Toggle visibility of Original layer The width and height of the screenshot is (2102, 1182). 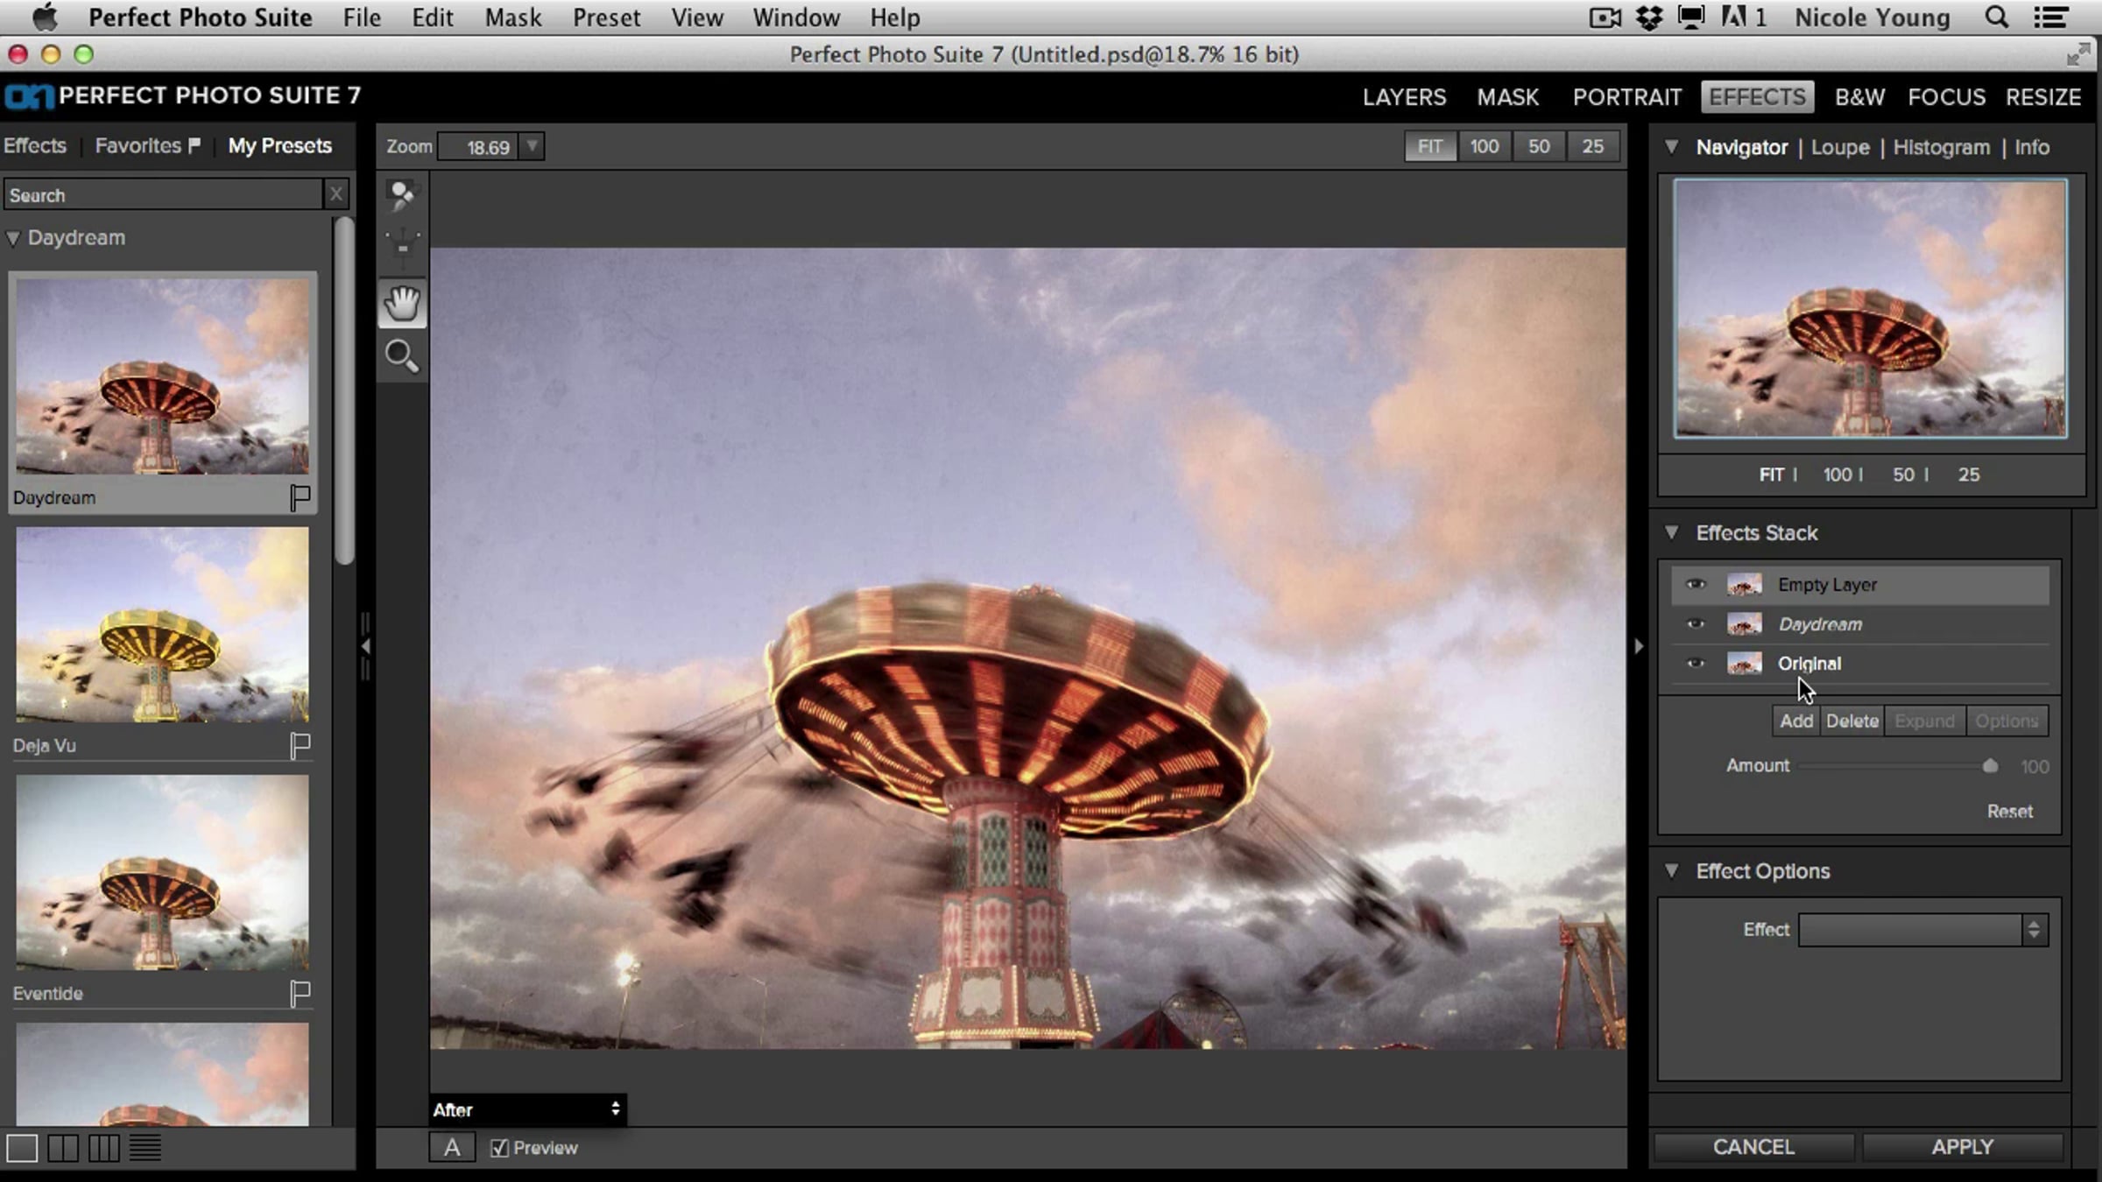click(x=1696, y=663)
